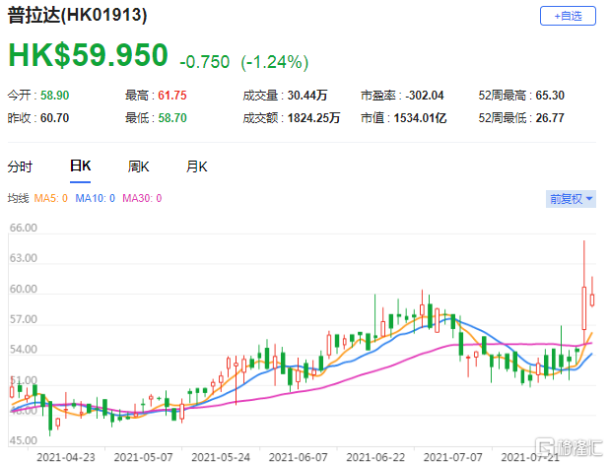
Task: Click the 最高 value 61.75
Action: click(172, 96)
